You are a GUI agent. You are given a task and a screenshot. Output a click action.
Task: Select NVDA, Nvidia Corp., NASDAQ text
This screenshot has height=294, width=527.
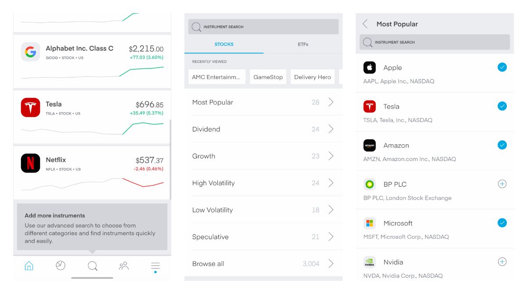tap(403, 276)
